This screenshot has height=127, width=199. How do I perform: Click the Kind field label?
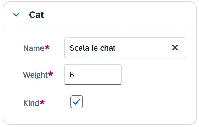[x=31, y=103]
